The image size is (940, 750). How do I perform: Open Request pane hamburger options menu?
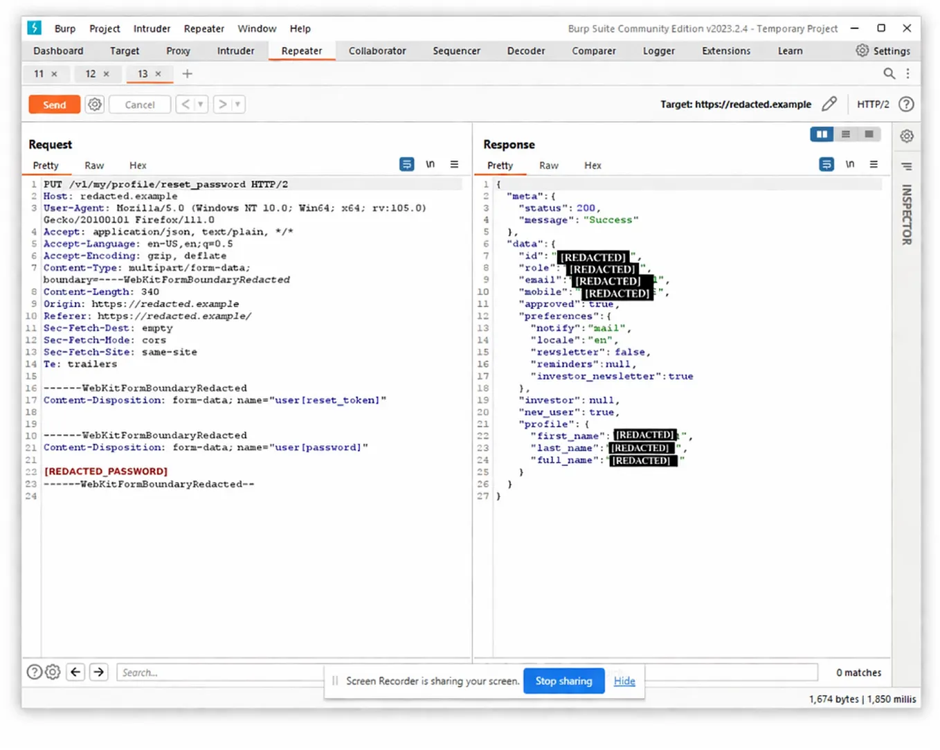[x=454, y=164]
